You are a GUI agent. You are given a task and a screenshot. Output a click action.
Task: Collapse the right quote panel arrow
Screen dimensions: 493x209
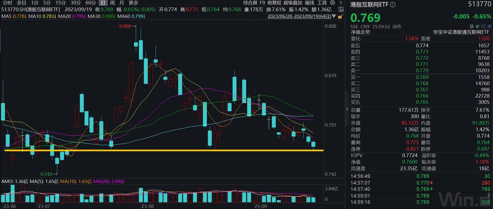tap(347, 109)
